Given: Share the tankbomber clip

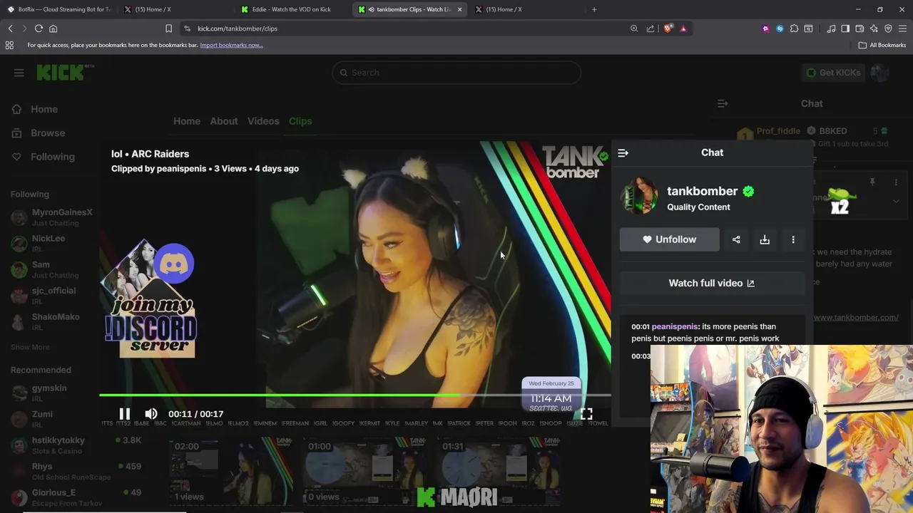Looking at the screenshot, I should point(736,239).
